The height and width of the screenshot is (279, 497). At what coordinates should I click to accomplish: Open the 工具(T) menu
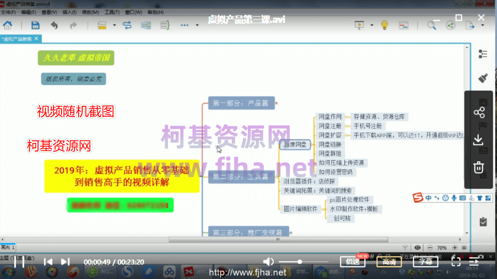(x=112, y=12)
